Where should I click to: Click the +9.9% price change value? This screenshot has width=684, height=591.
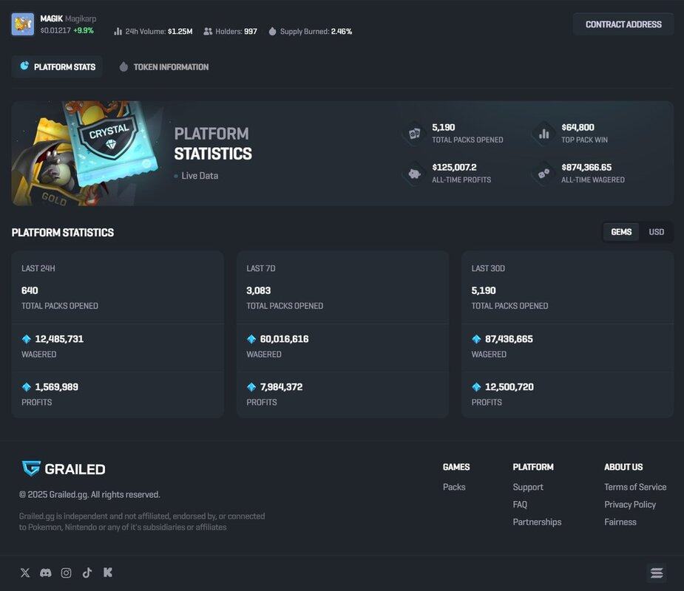pos(84,30)
